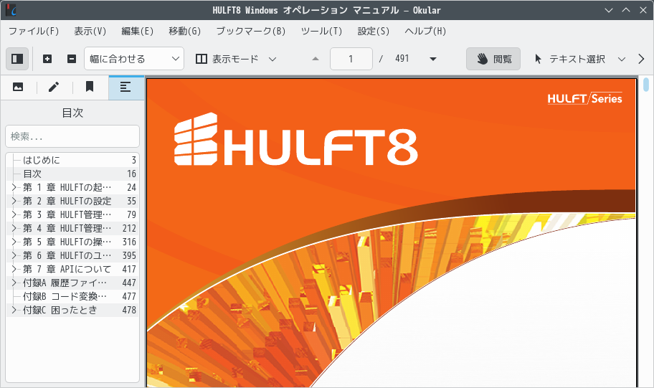This screenshot has width=654, height=388.
Task: Open the 設定(S) menu
Action: pos(374,32)
